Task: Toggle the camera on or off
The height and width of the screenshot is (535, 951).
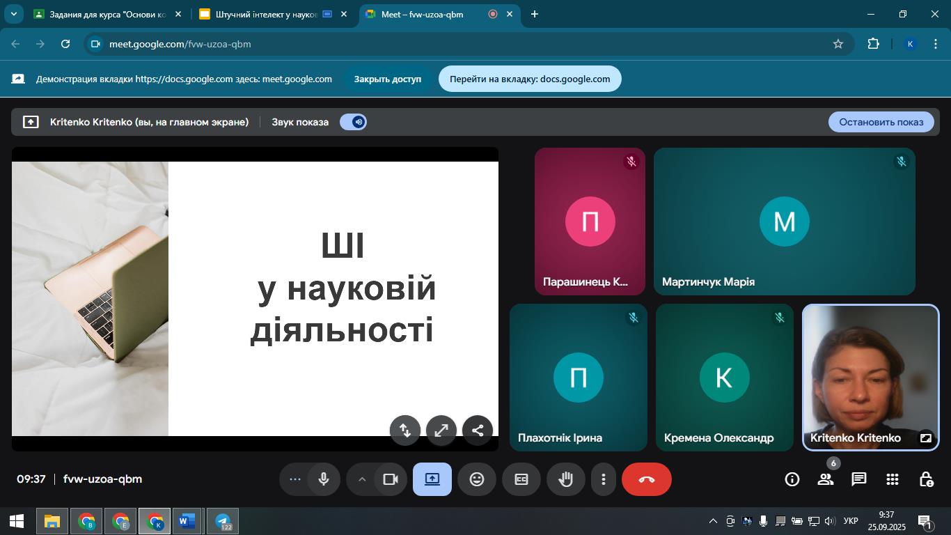Action: pos(391,479)
